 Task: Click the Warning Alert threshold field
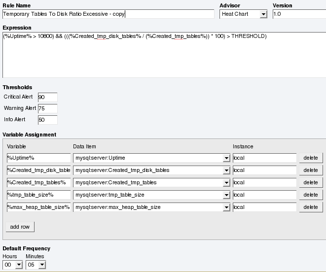47,108
